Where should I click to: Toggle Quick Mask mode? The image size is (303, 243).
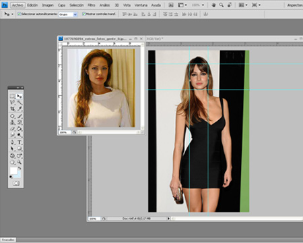(x=15, y=184)
